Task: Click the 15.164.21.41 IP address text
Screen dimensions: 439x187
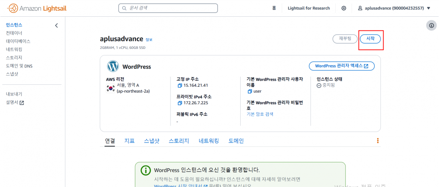Action: coord(196,86)
